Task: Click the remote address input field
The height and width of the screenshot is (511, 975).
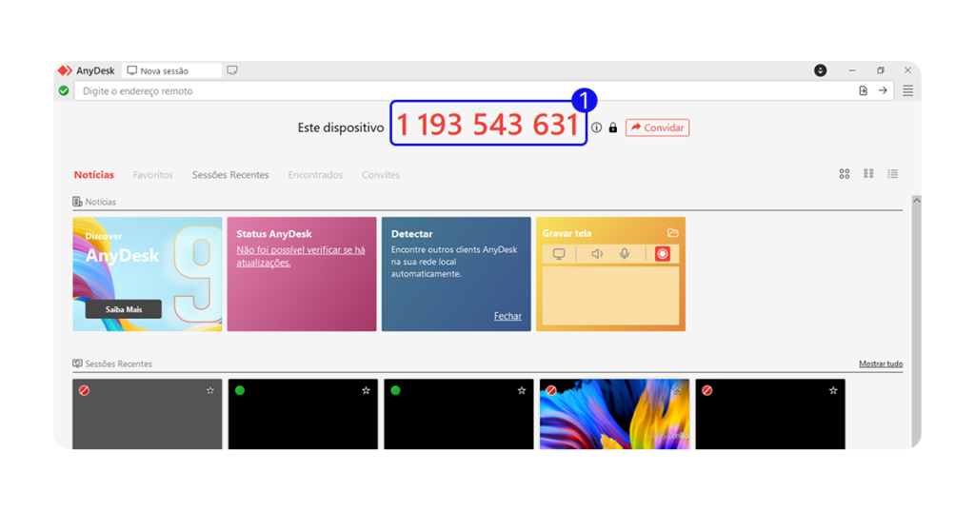Action: coord(457,91)
